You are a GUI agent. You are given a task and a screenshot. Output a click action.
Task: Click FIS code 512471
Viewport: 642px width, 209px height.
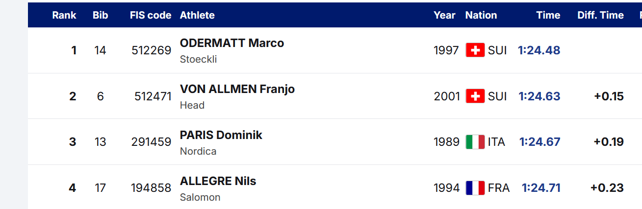153,96
